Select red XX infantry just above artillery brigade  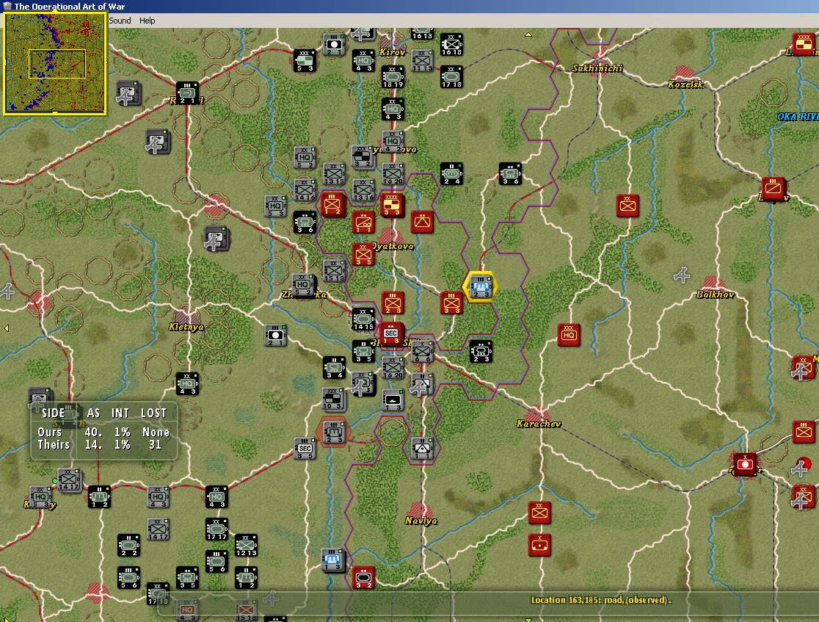click(x=539, y=513)
